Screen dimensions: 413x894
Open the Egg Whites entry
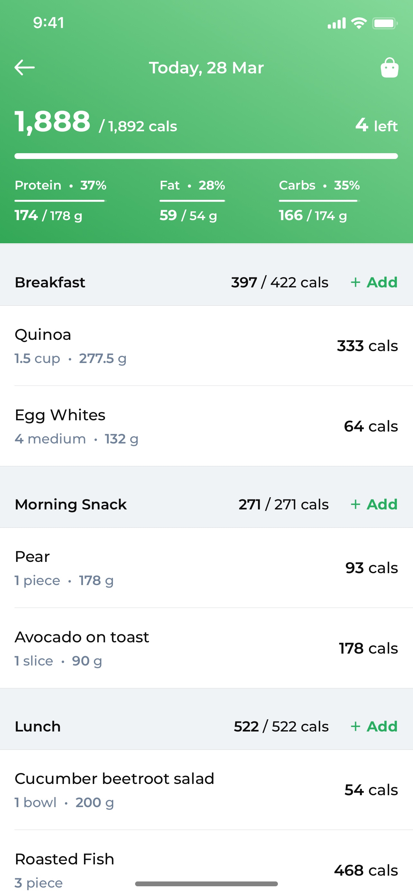[x=206, y=426]
